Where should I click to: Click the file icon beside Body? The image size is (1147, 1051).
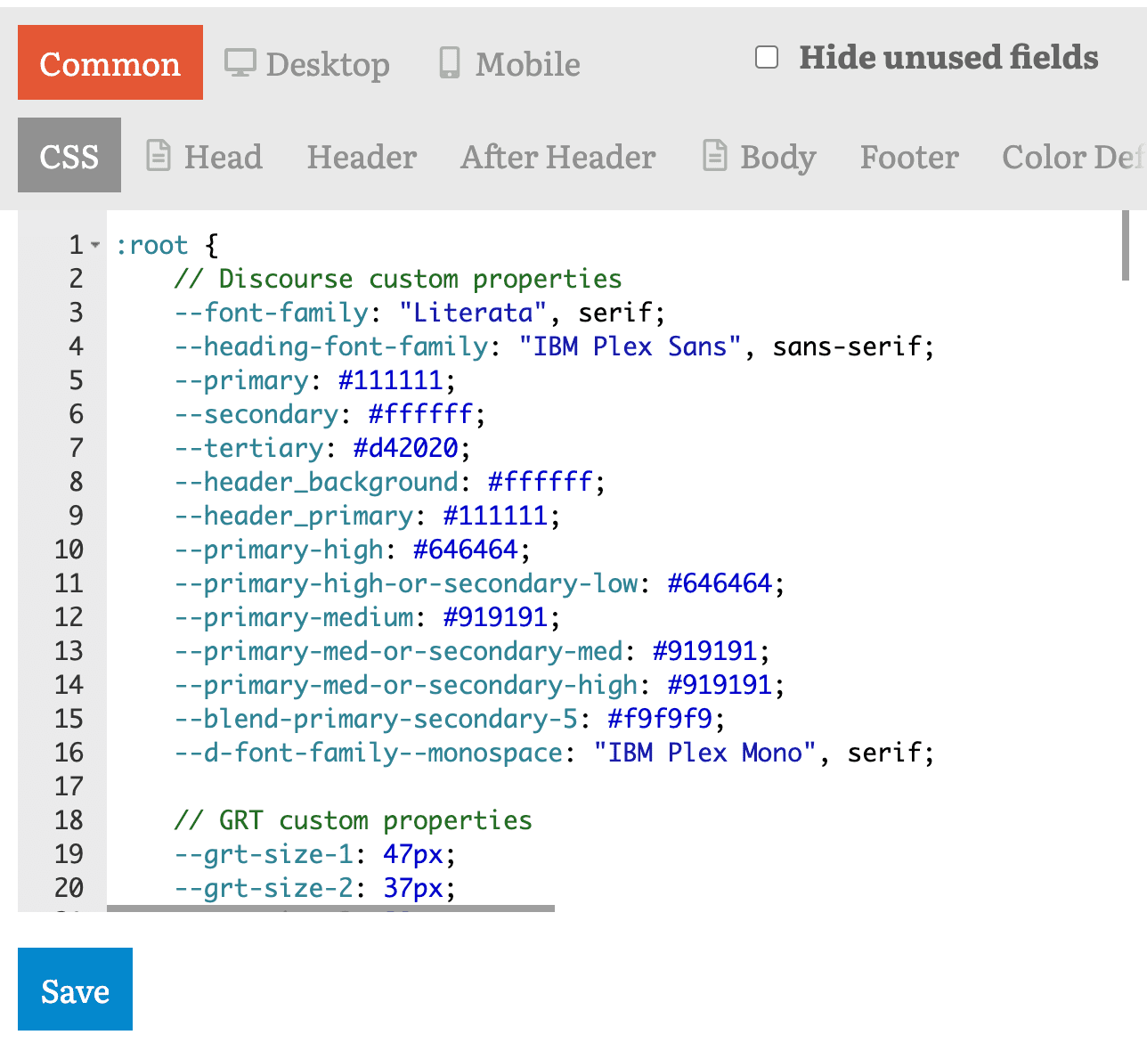(x=715, y=155)
